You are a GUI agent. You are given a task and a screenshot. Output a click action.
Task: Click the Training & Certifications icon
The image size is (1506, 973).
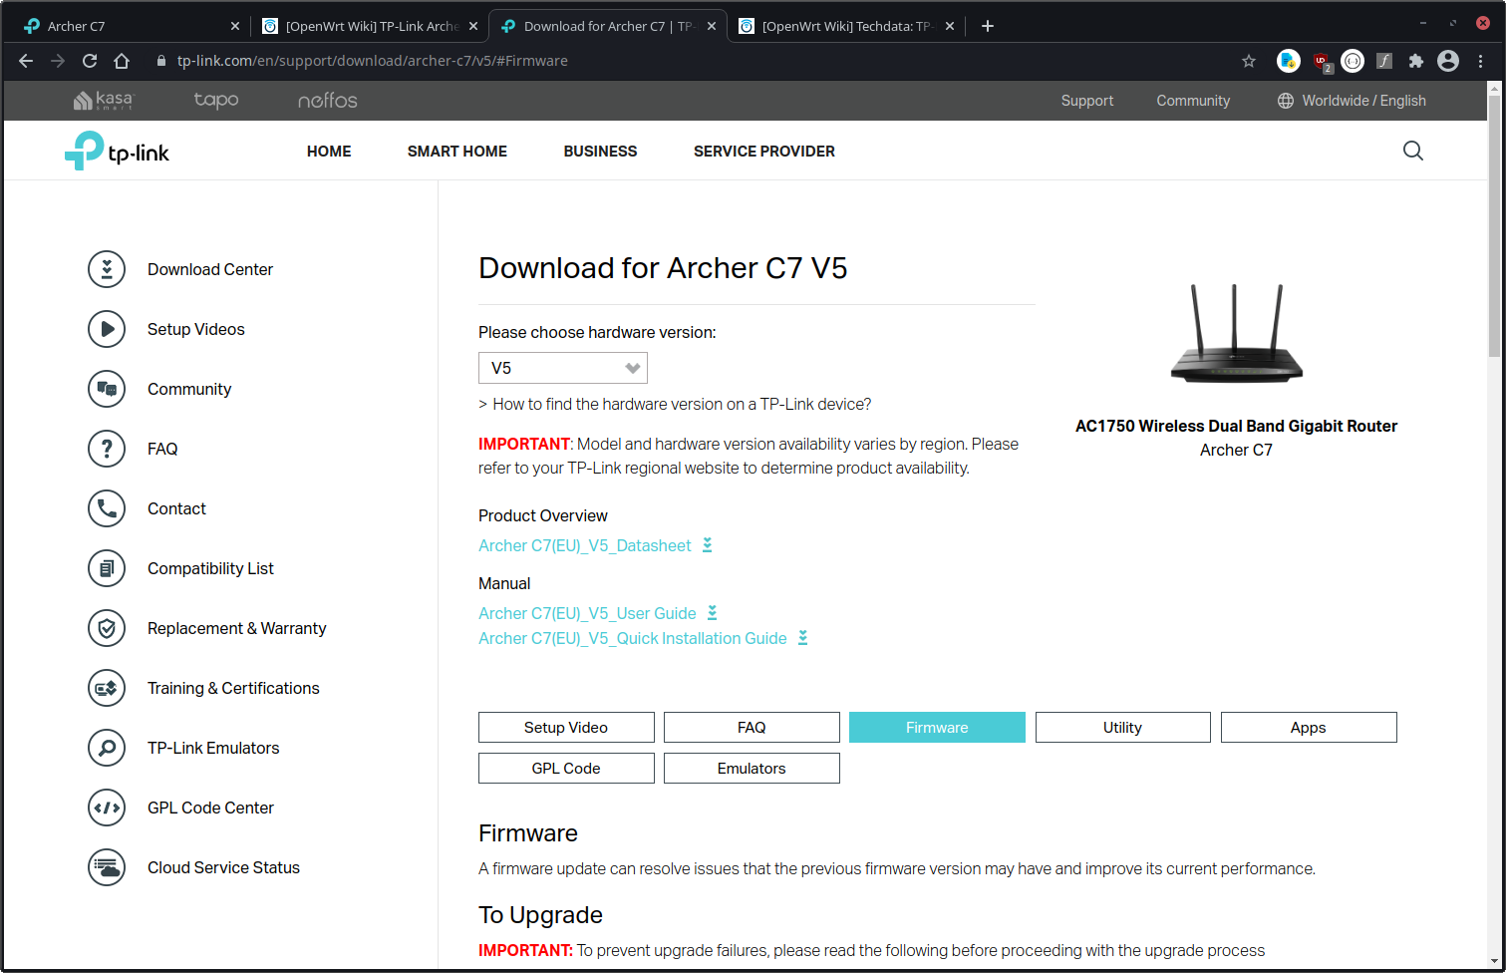[x=107, y=688]
